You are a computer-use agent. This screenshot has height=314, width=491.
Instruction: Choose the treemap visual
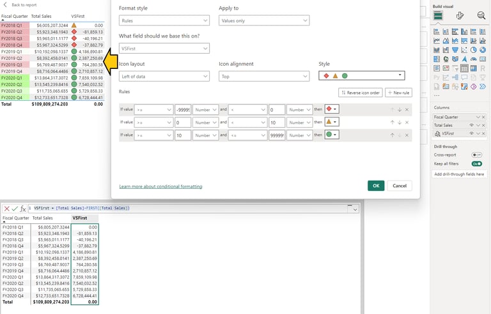(437, 59)
